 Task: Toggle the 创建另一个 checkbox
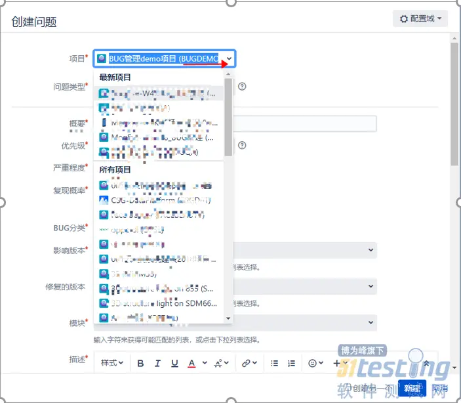(348, 387)
